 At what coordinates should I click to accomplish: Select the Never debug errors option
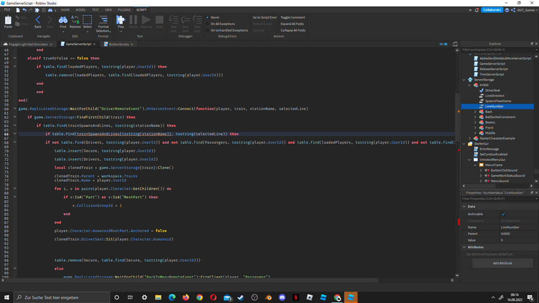coord(215,17)
